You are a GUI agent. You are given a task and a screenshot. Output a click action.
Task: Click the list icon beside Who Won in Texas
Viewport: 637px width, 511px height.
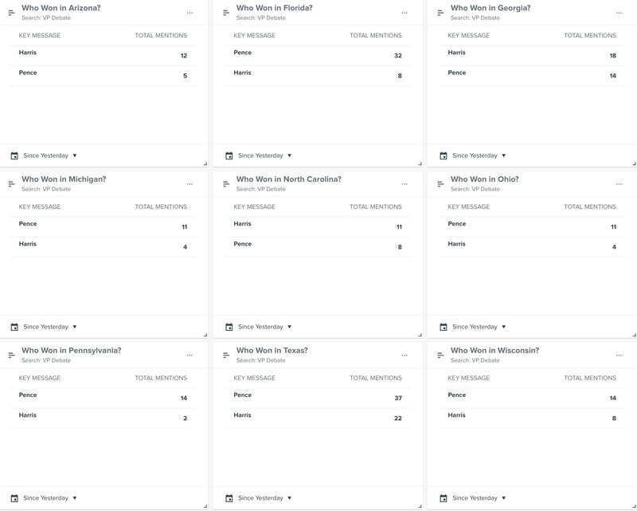(x=227, y=356)
